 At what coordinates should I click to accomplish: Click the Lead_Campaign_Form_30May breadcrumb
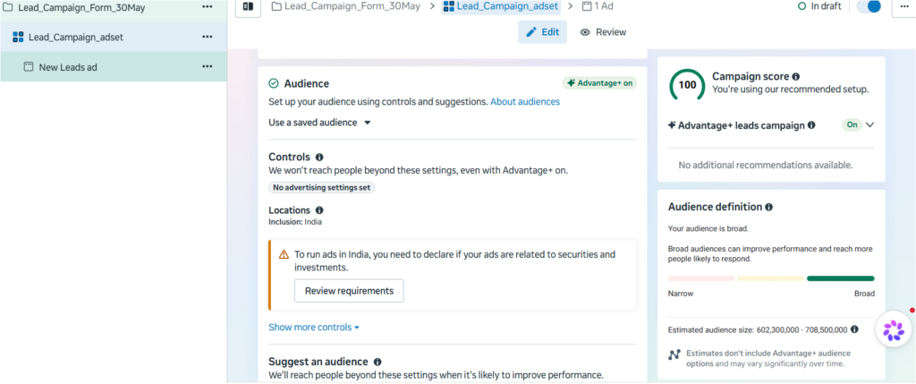click(346, 6)
